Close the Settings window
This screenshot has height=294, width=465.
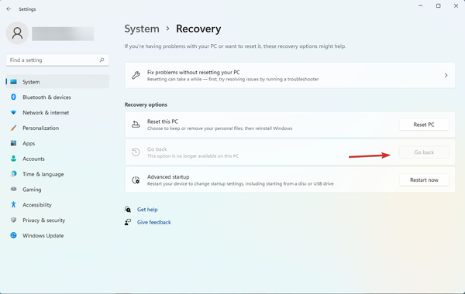pyautogui.click(x=456, y=6)
